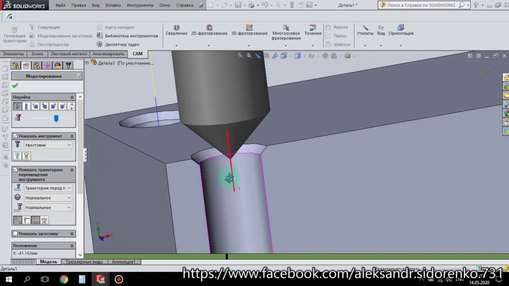This screenshot has height=286, width=509.
Task: Open the Многоосевое фрезерование tool
Action: coord(286,33)
